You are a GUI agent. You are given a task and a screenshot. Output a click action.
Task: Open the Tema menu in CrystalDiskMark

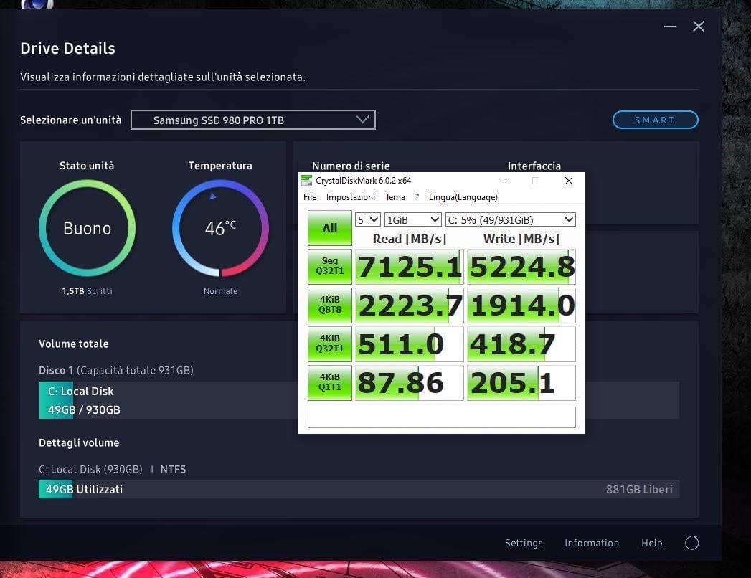coord(395,196)
